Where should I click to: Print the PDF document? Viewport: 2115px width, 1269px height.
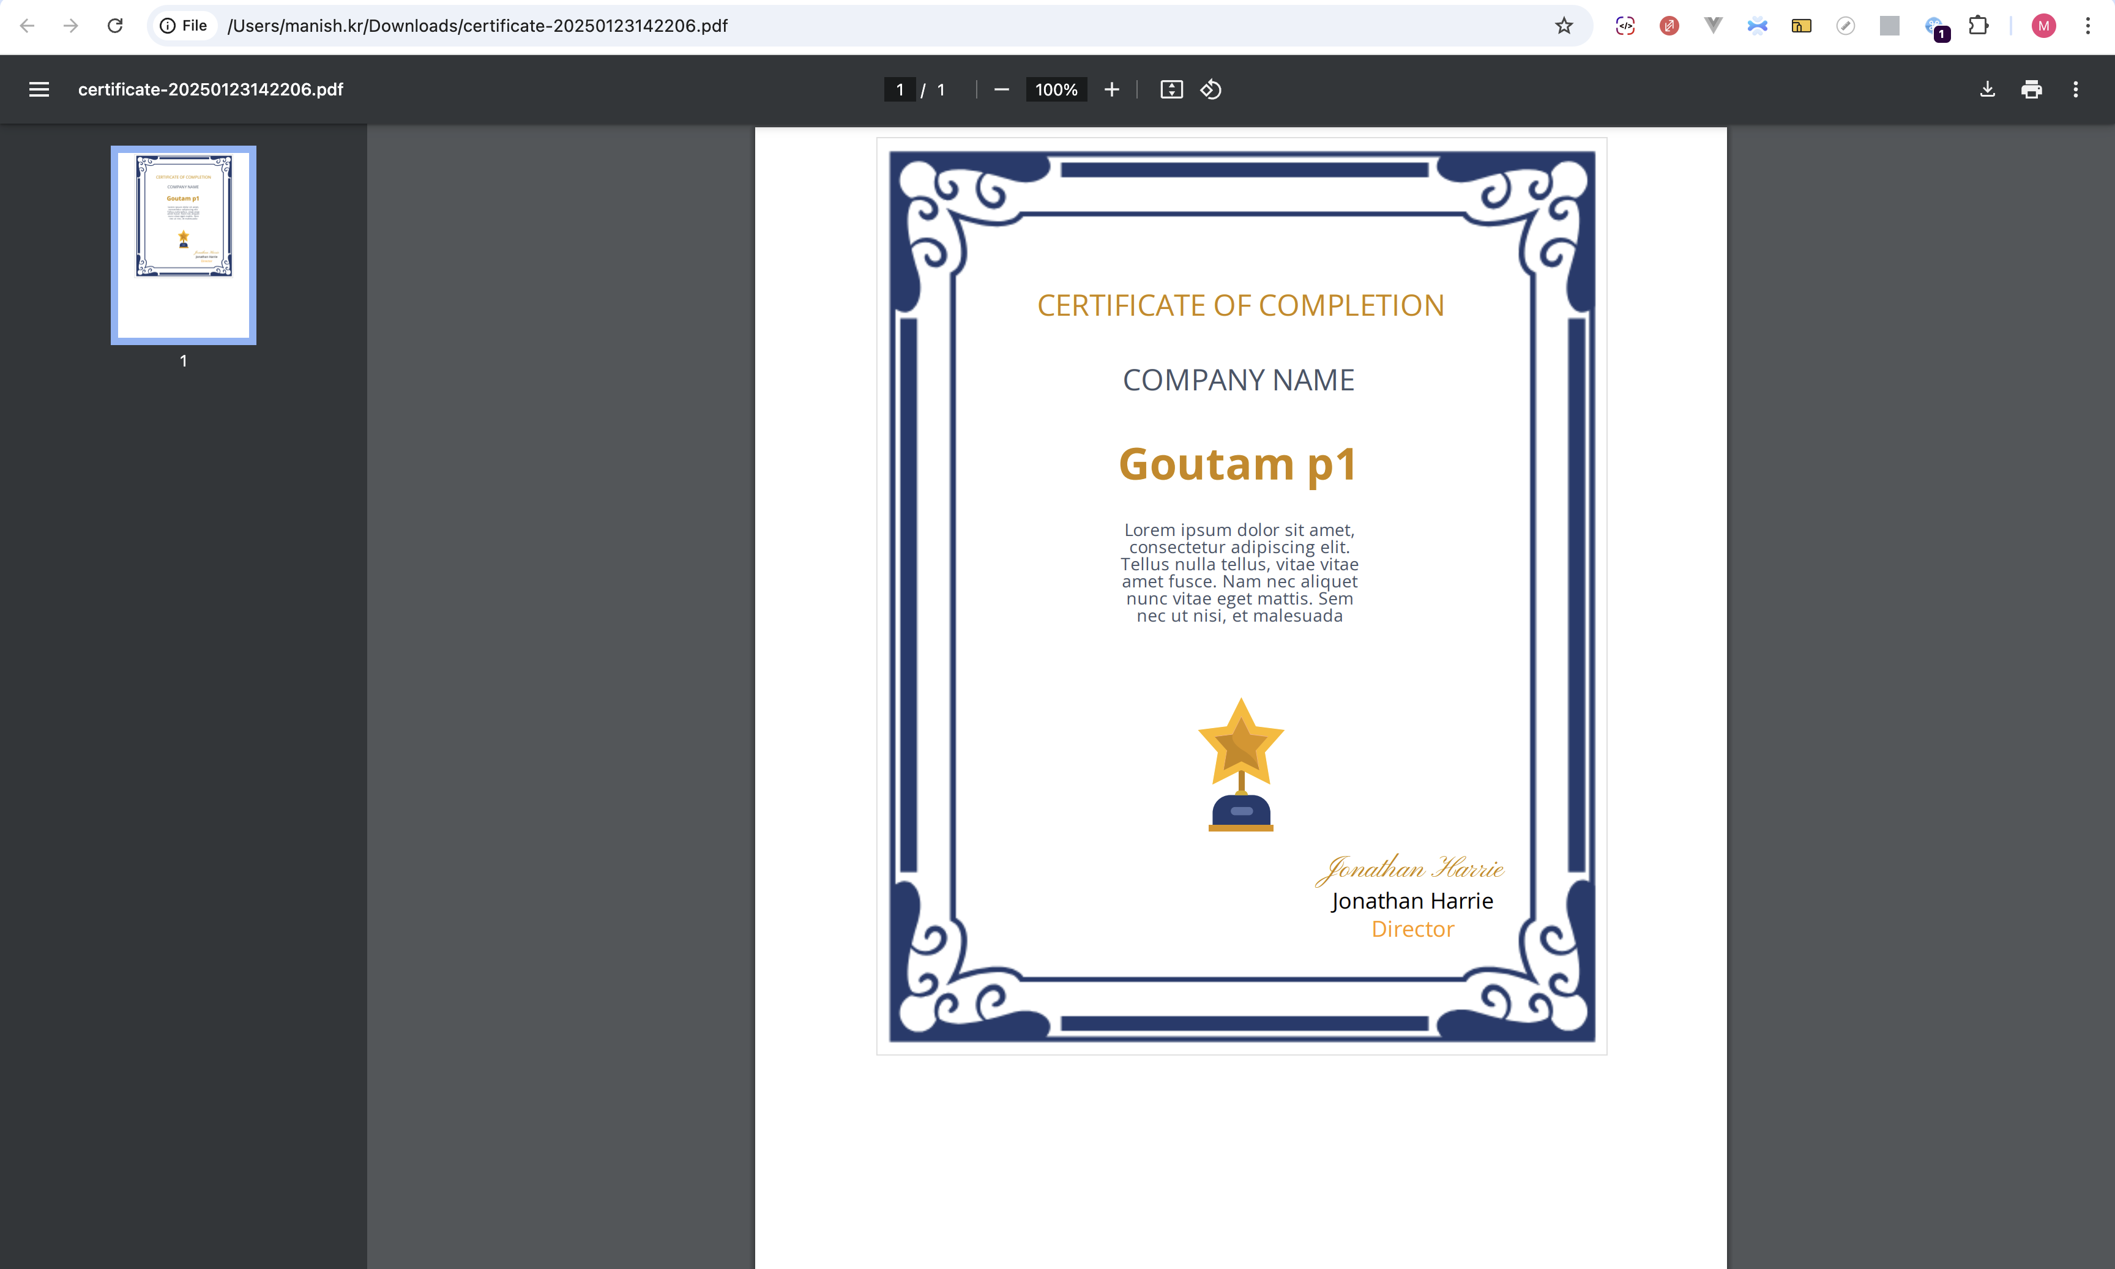2031,90
